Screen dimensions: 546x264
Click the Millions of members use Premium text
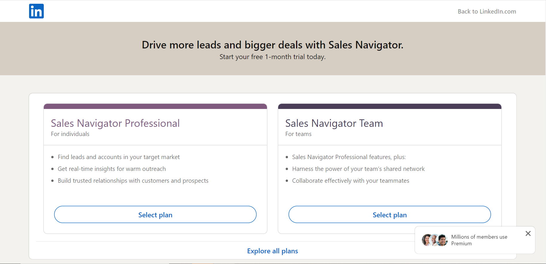(x=479, y=240)
